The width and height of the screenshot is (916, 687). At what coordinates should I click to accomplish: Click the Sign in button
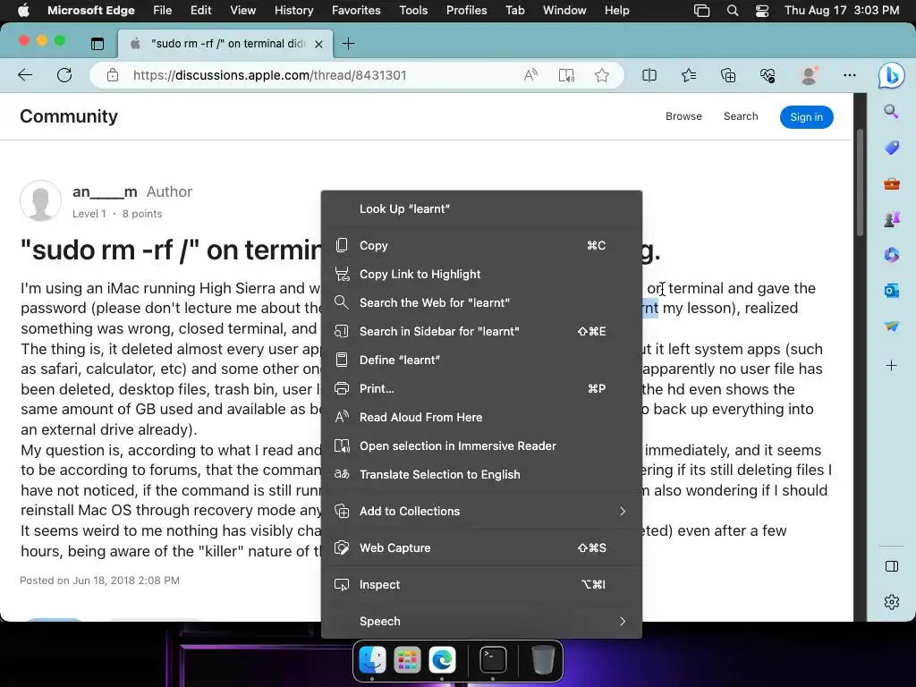[x=806, y=117]
